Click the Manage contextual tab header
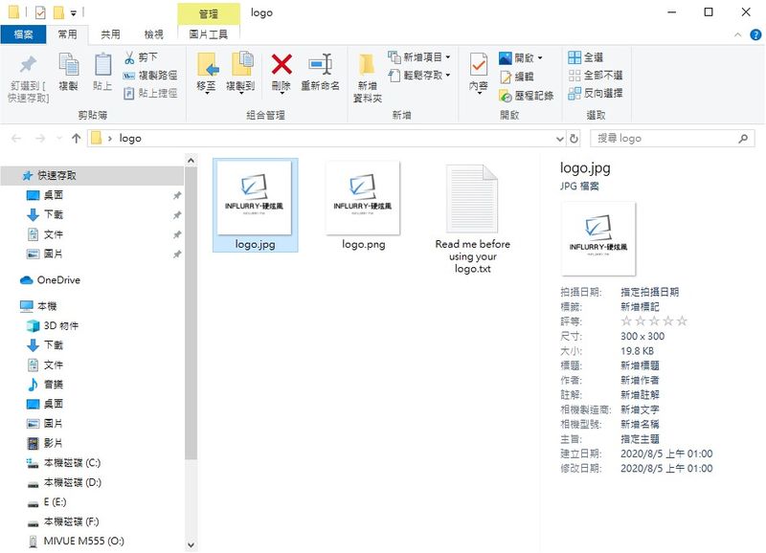The width and height of the screenshot is (766, 553). 209,13
